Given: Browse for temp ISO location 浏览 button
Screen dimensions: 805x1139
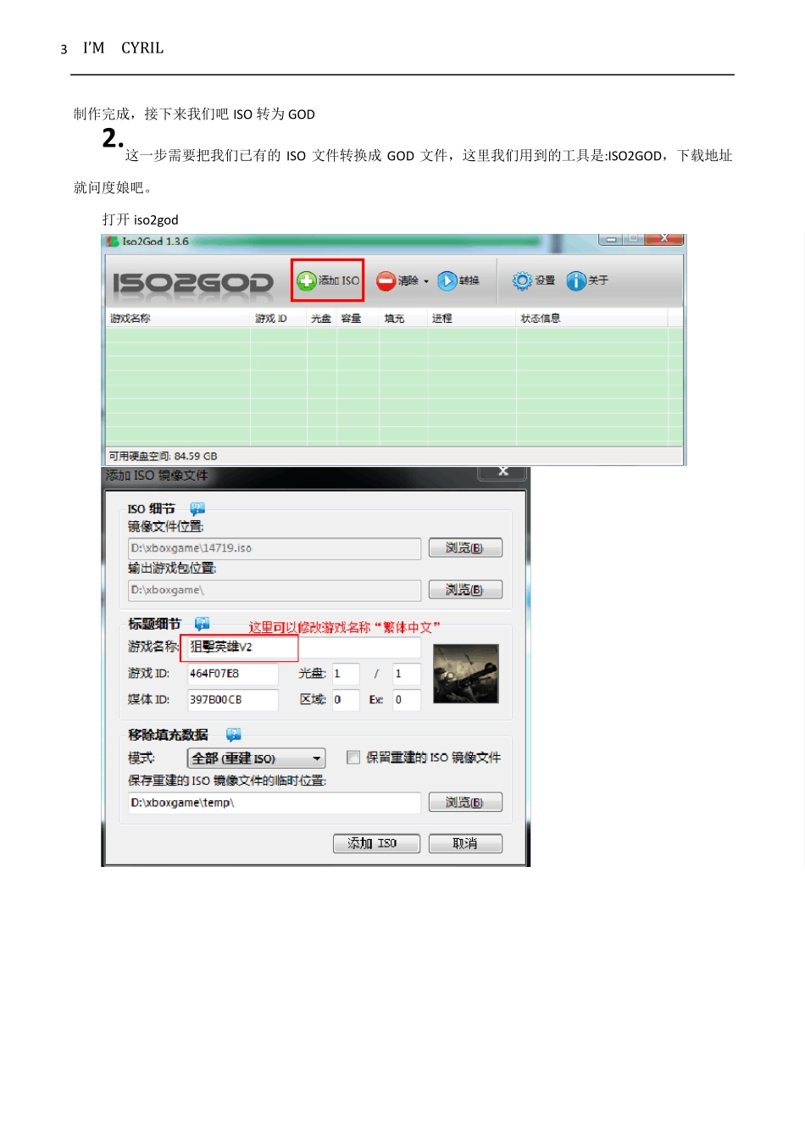Looking at the screenshot, I should (x=465, y=803).
